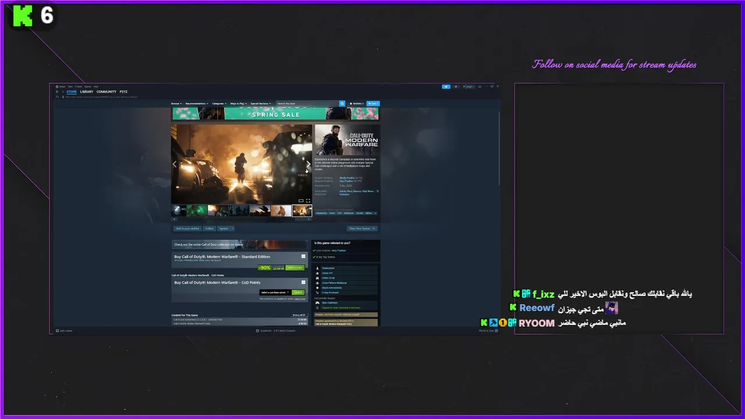This screenshot has width=745, height=419.
Task: Expand the arrow next to Ignore button
Action: click(x=233, y=228)
